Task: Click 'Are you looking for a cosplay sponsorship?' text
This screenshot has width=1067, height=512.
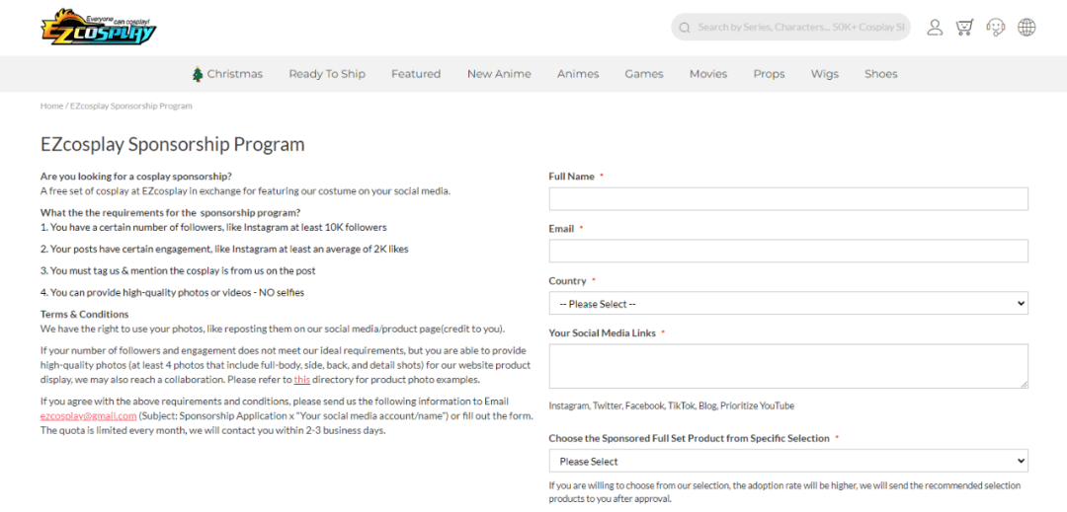Action: (x=136, y=177)
